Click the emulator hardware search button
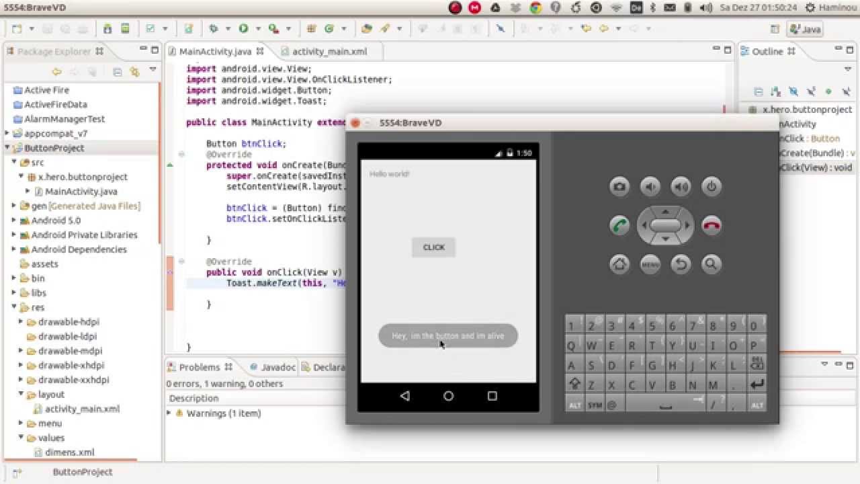The height and width of the screenshot is (484, 860). pyautogui.click(x=712, y=264)
